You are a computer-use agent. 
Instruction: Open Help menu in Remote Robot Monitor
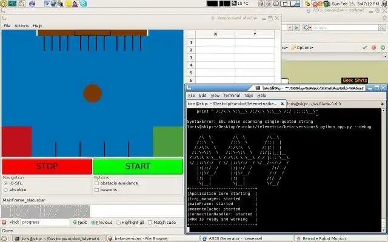[x=38, y=25]
